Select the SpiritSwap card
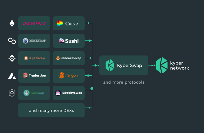Screen dimensions: 204x133 (34, 93)
